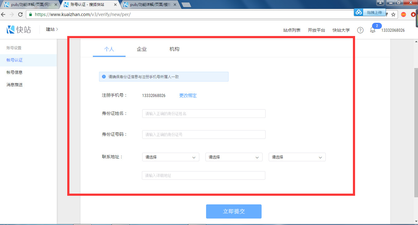This screenshot has width=418, height=225.
Task: Switch to the 机构 tab
Action: point(174,49)
